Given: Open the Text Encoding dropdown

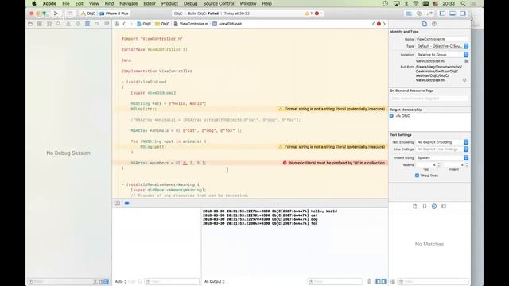Looking at the screenshot, I should click(x=442, y=142).
